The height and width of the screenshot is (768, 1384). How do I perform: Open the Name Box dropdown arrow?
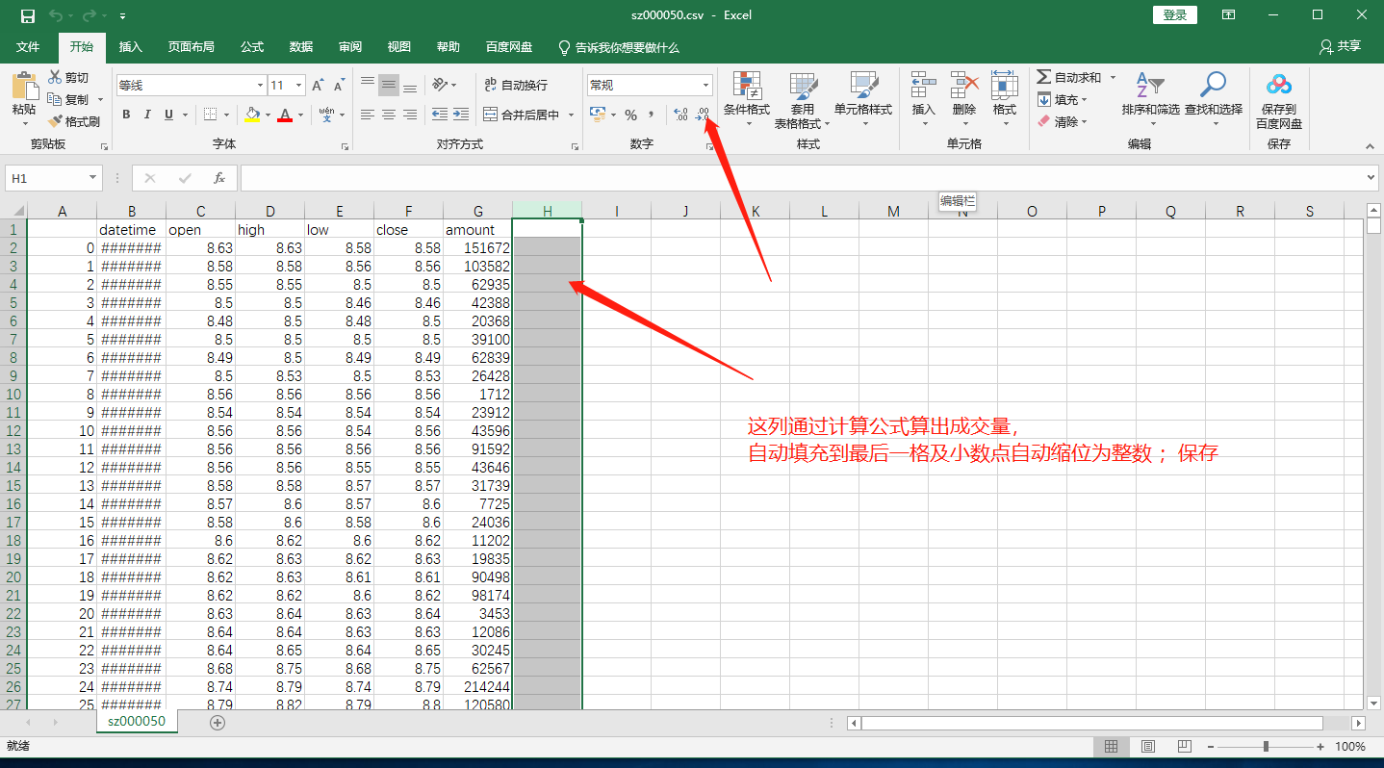pos(93,178)
